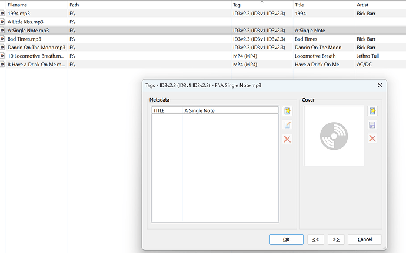This screenshot has height=253, width=406.
Task: Click the artist cell AC/DC
Action: pos(364,65)
